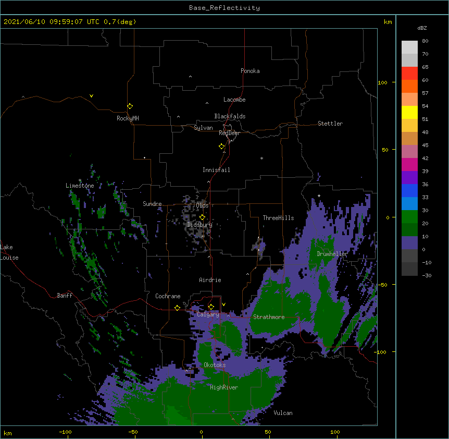Click the 45 value on dBZ legend
The image size is (449, 439).
tap(425, 145)
